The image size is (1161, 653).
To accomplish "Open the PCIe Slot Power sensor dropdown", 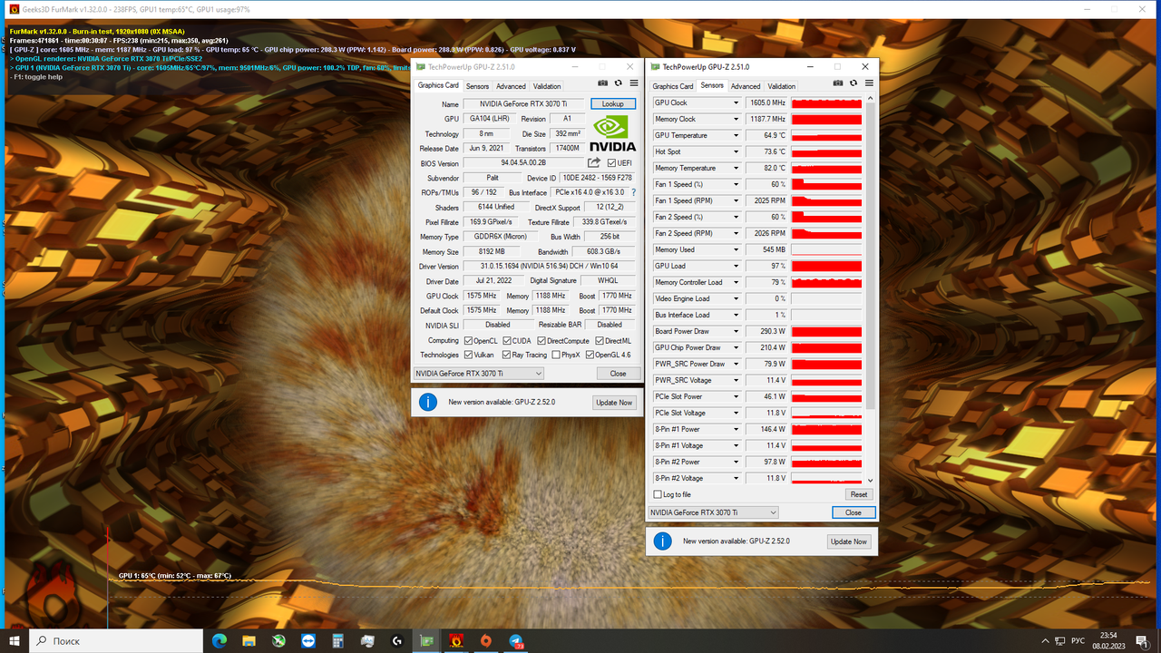I will [x=736, y=396].
